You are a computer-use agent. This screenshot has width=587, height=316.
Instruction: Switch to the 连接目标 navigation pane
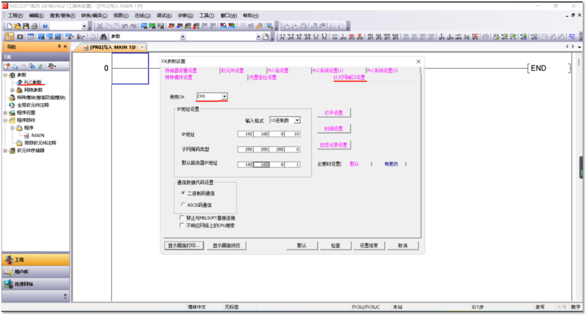[35, 284]
